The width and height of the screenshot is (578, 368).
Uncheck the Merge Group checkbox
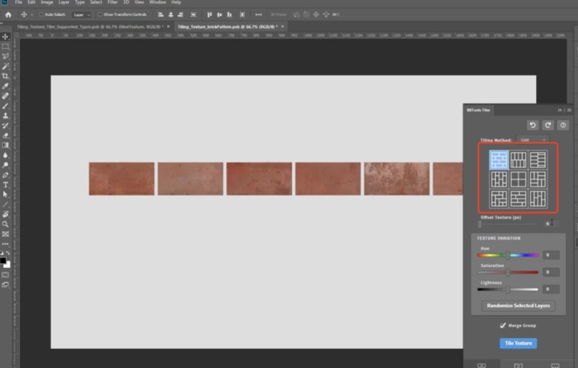(x=503, y=326)
